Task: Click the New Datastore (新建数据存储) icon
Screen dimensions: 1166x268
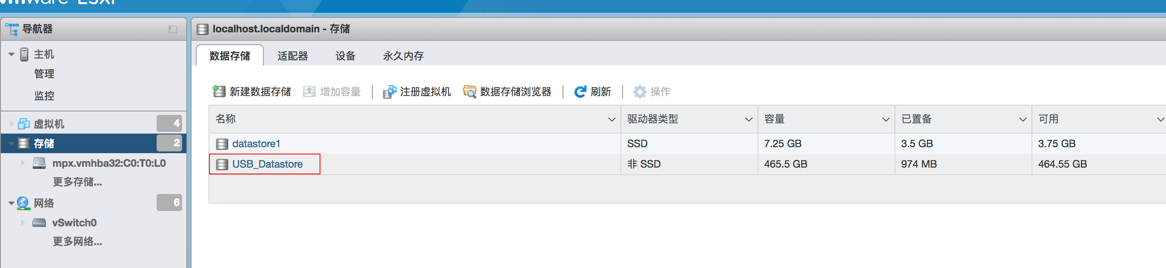Action: coord(219,91)
